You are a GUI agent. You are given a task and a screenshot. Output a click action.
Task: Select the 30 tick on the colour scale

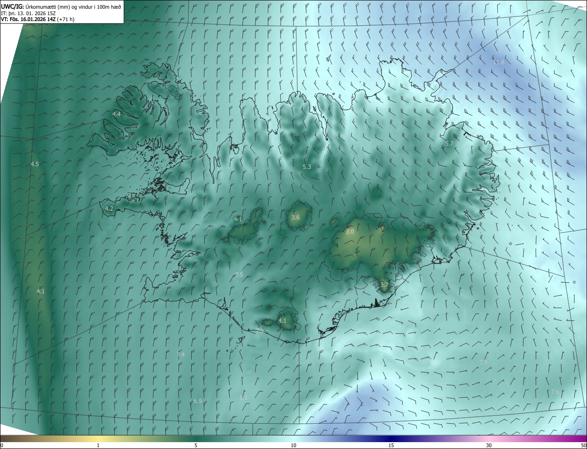489,446
